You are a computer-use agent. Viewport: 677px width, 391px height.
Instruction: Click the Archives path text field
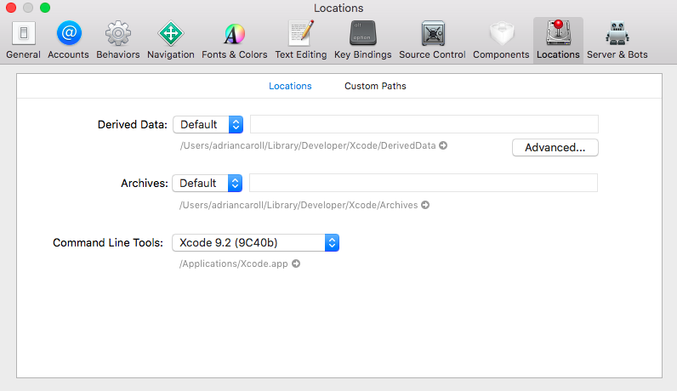click(x=424, y=183)
